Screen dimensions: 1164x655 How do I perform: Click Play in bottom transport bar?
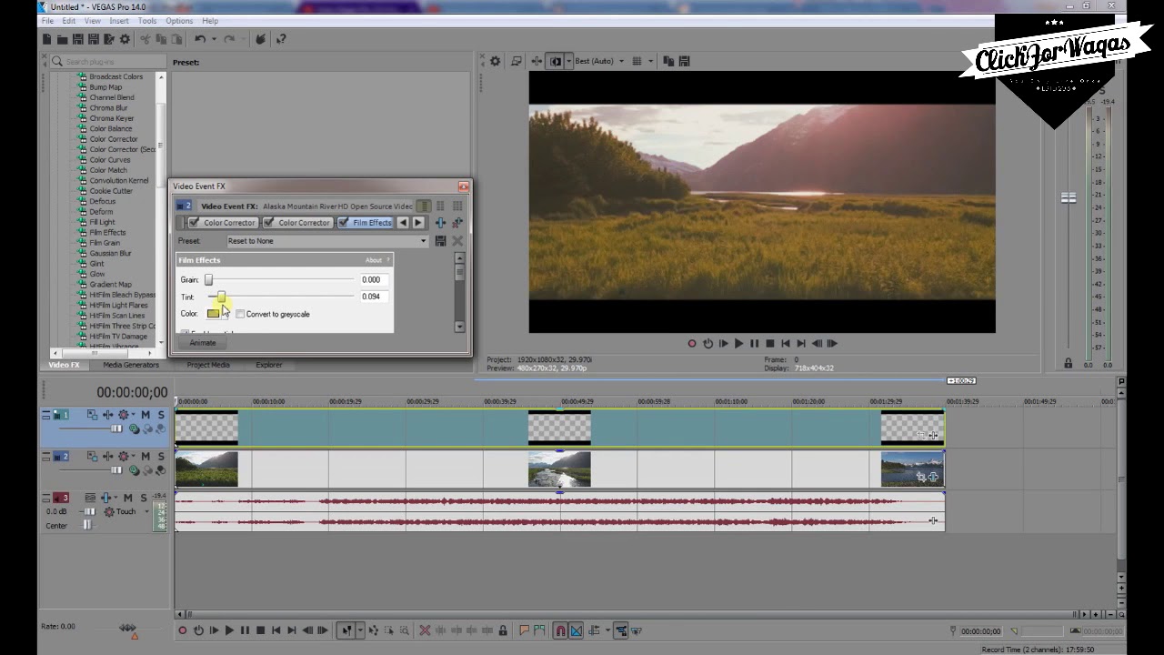coord(229,630)
